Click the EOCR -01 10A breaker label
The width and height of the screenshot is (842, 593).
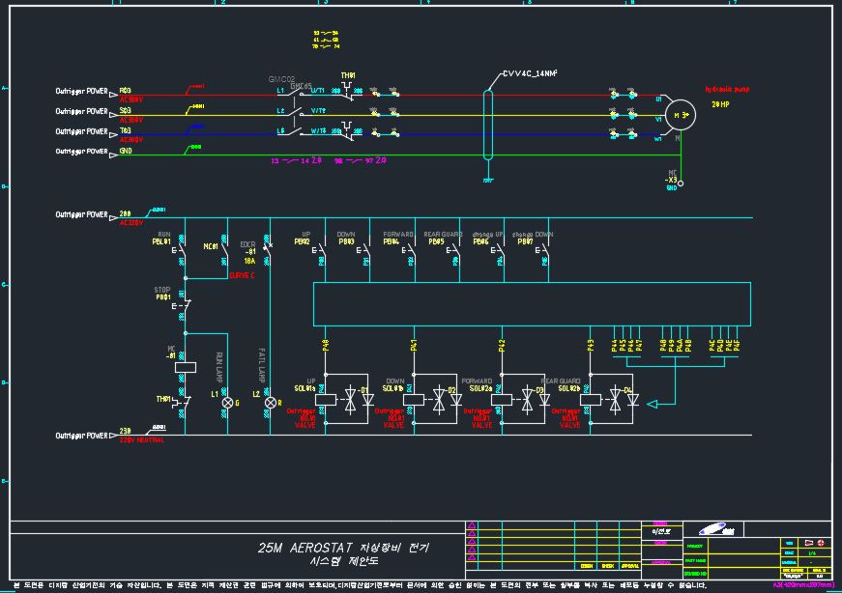pos(248,252)
